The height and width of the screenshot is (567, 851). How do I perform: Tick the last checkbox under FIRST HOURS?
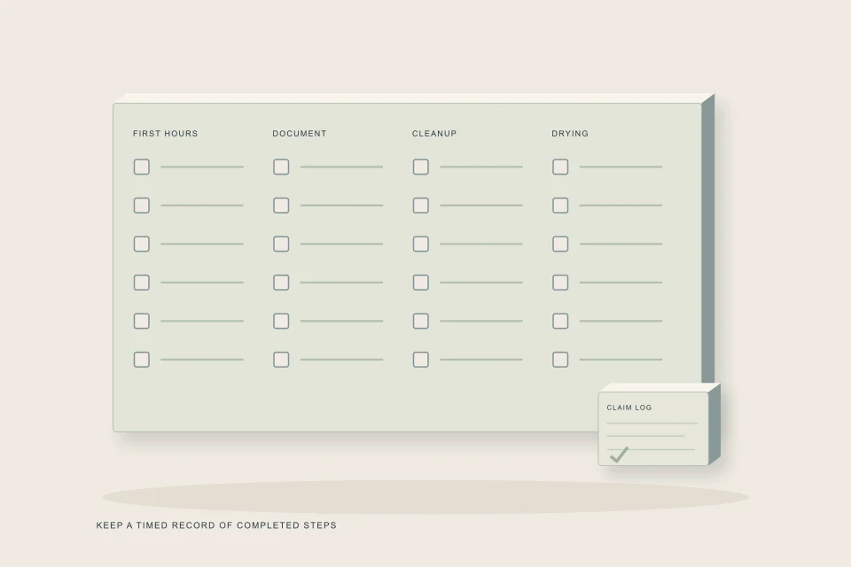point(142,359)
